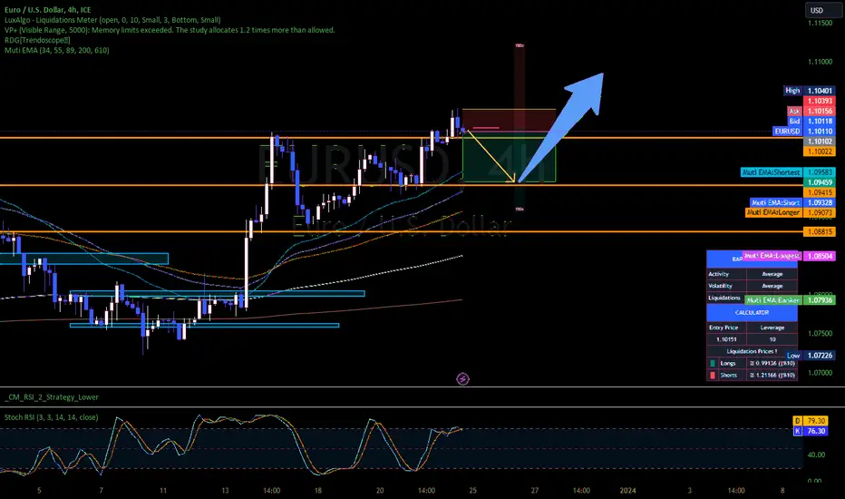Click the 13 date on the time axis
Viewport: 845px width, 499px height.
tap(225, 490)
